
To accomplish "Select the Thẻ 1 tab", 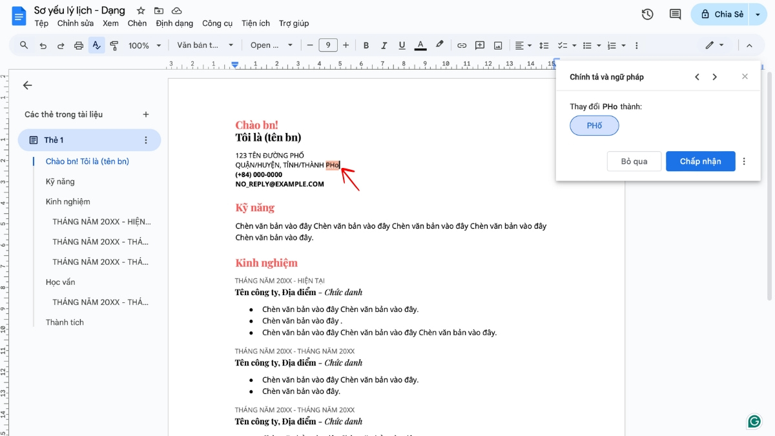I will point(89,140).
